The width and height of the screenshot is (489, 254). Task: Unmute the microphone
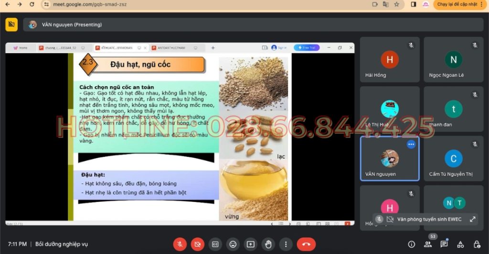(x=180, y=244)
